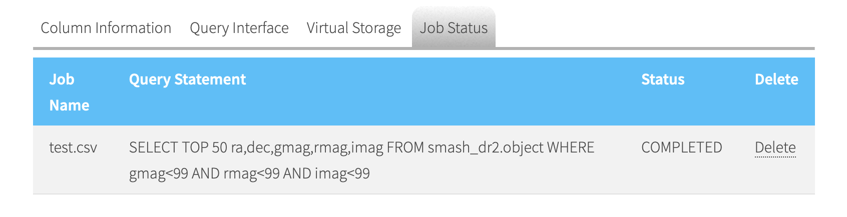The image size is (847, 217).
Task: Click smash_dr2.object in the query statement
Action: [x=486, y=148]
